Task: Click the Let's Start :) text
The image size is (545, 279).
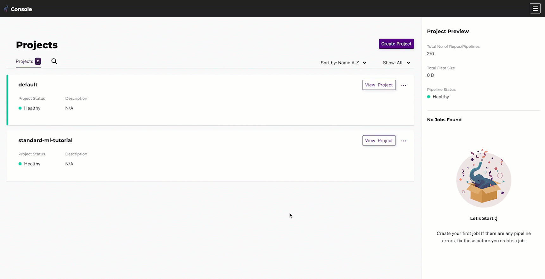Action: pyautogui.click(x=484, y=218)
